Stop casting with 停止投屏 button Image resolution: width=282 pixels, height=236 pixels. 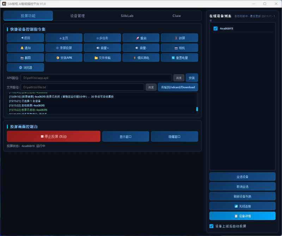tap(54, 136)
